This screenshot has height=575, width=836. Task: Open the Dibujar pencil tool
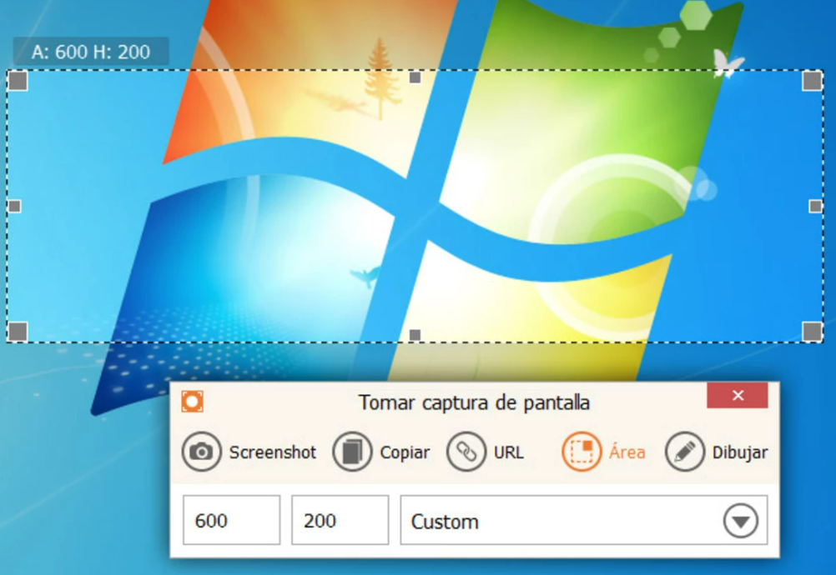[685, 452]
